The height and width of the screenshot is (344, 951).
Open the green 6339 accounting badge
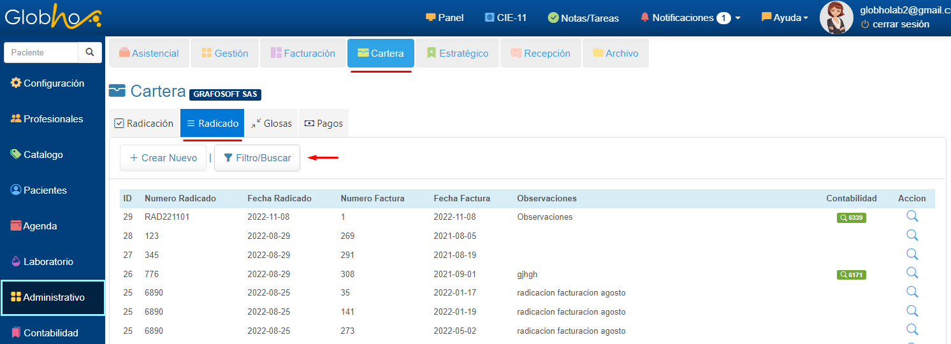851,218
